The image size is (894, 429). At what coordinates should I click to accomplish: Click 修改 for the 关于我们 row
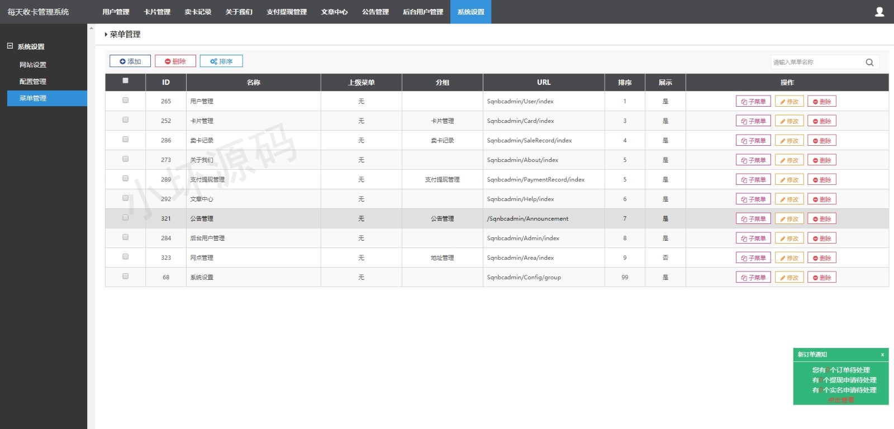[790, 160]
